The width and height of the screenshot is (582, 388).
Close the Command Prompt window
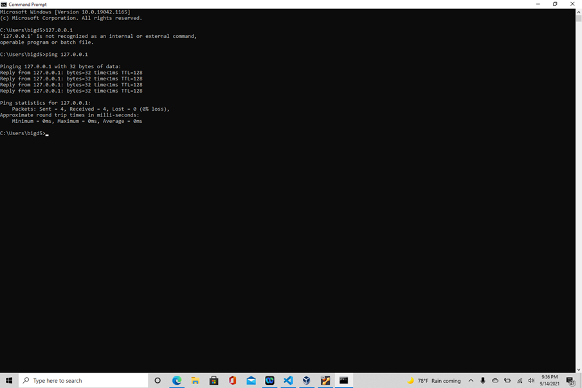click(572, 4)
